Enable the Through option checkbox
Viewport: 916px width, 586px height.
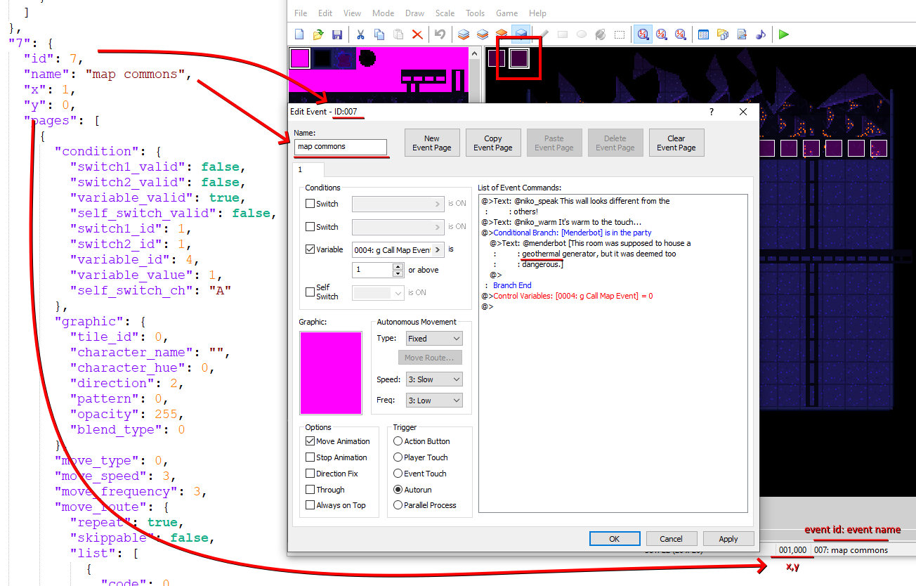(x=310, y=490)
